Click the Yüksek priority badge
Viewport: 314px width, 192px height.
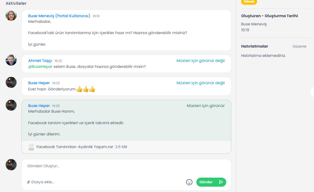tap(249, 2)
